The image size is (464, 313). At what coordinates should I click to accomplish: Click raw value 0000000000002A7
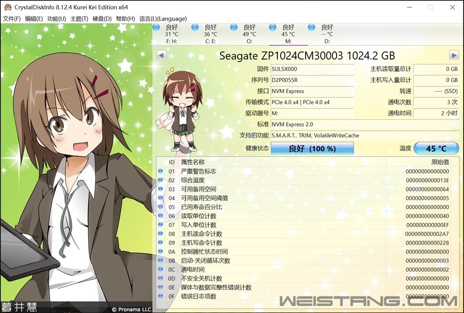(427, 234)
